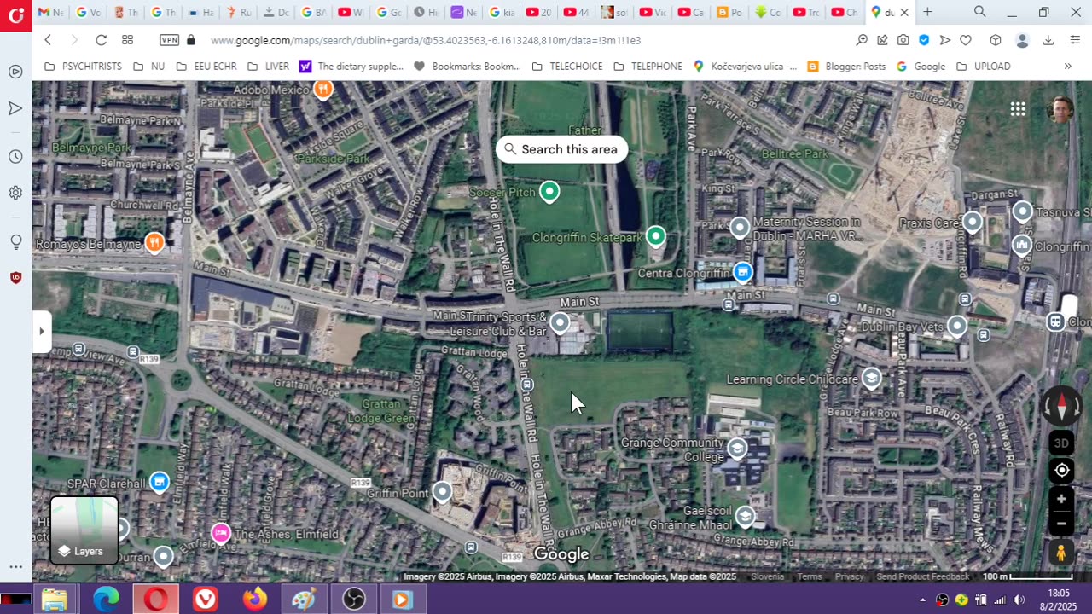Open the Blogger: Posts bookmark

coord(846,67)
